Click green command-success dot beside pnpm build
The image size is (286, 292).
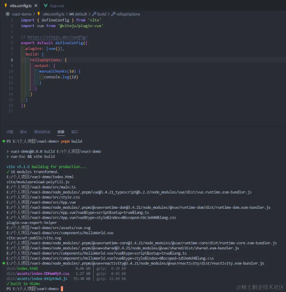(x=4, y=141)
